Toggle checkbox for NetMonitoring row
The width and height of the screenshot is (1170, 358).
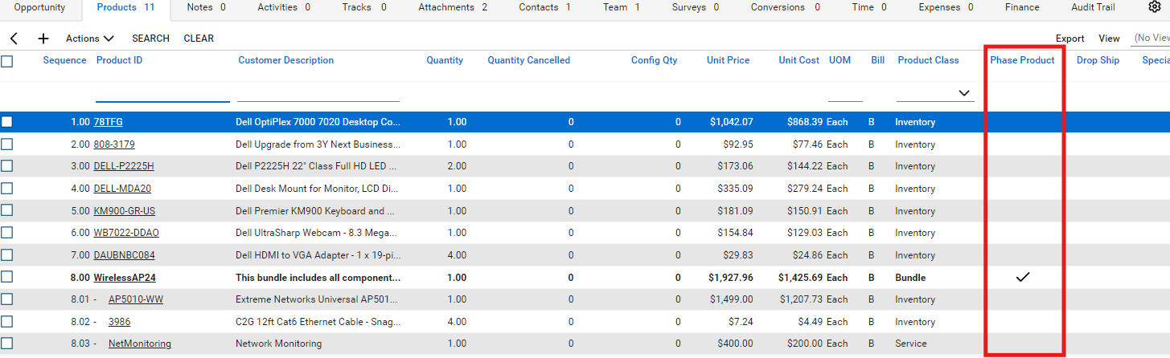(7, 344)
